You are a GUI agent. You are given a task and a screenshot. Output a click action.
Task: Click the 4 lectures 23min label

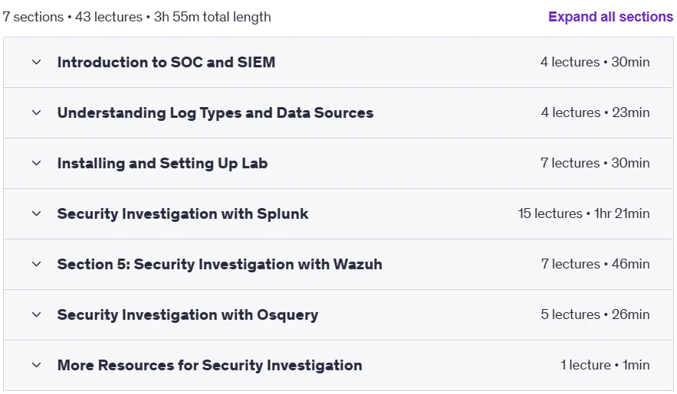click(596, 112)
